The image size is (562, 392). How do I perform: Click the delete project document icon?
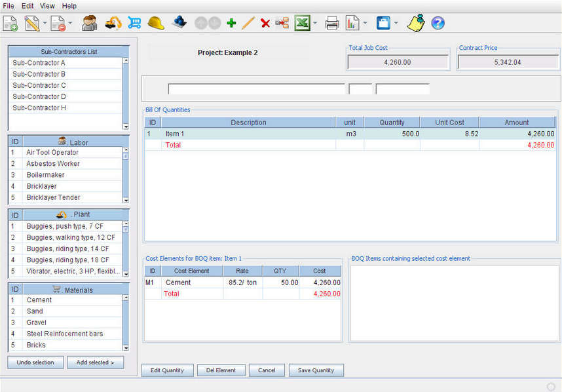[x=58, y=24]
